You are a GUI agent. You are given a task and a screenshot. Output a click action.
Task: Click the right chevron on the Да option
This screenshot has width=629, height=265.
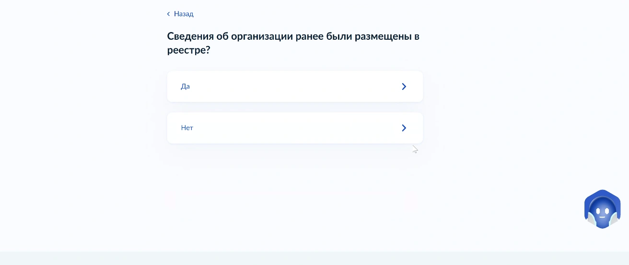tap(404, 87)
